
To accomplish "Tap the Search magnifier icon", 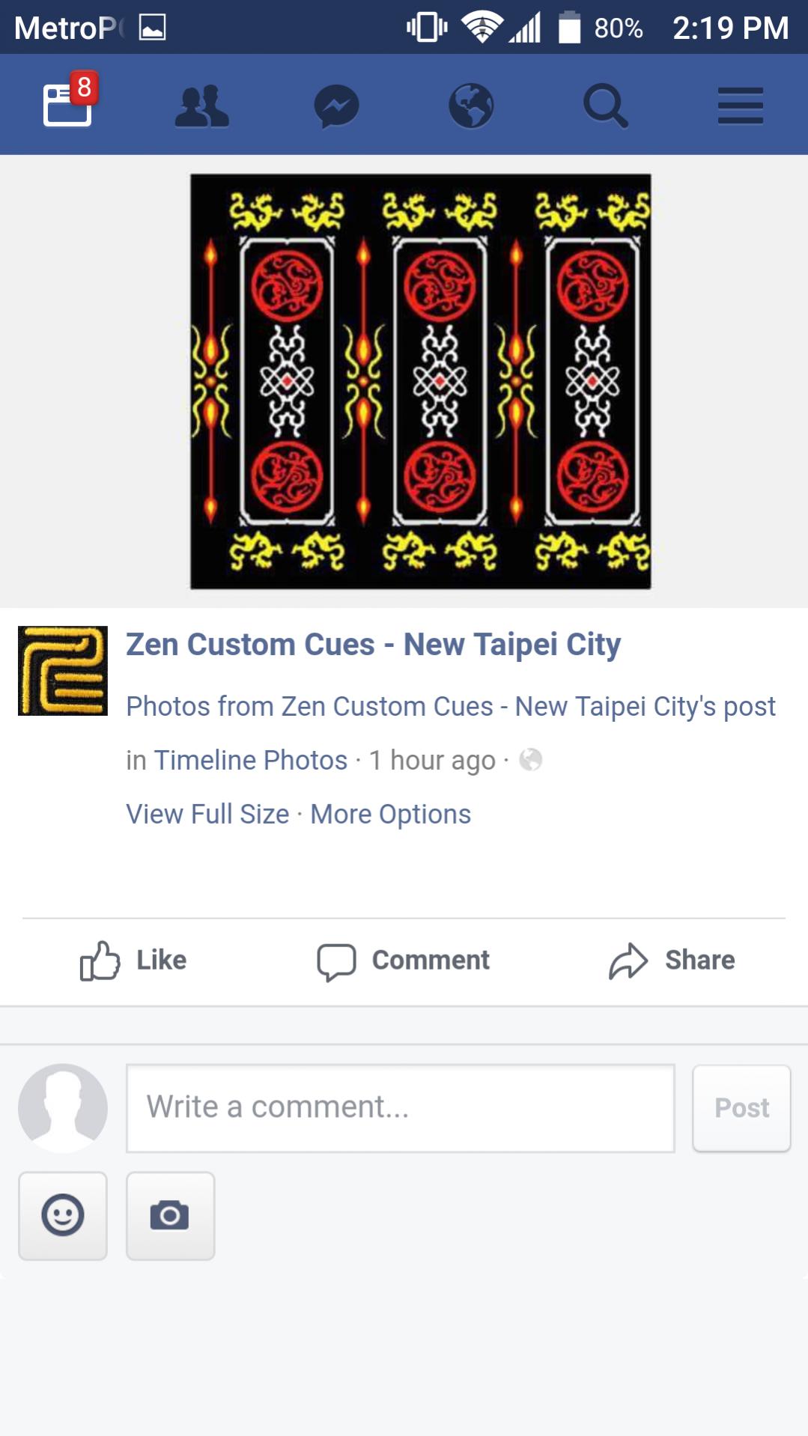I will (606, 106).
